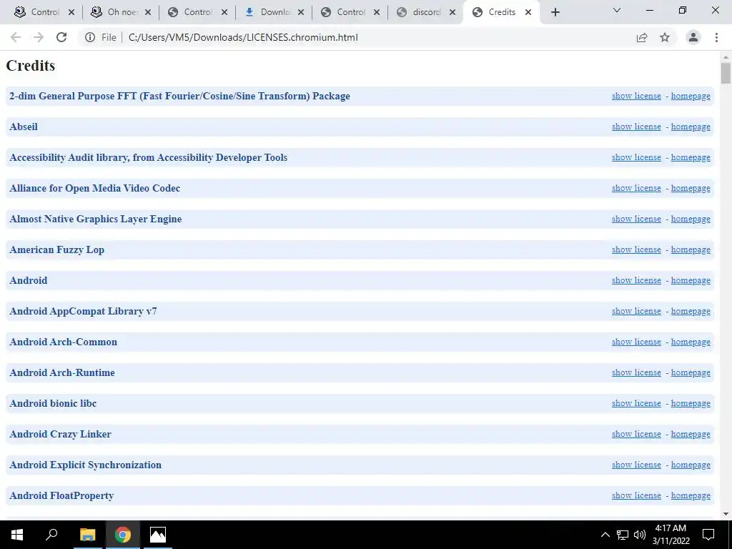Open the volume control tray icon
Viewport: 732px width, 549px height.
pos(640,535)
